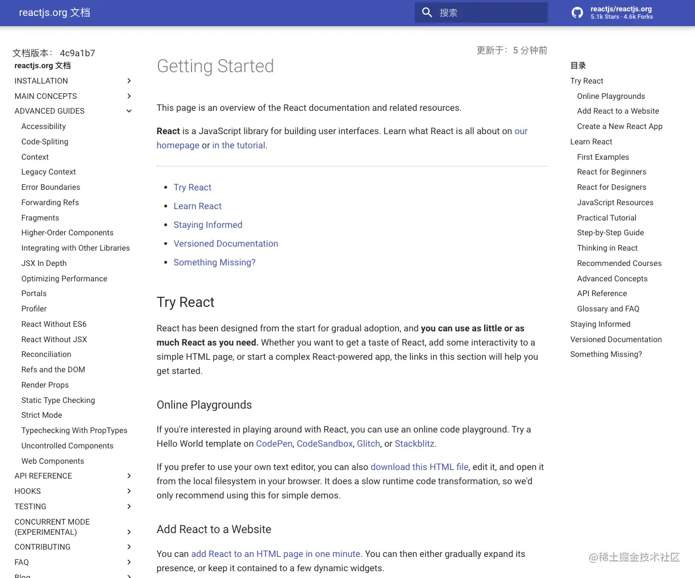Screen dimensions: 695x578
Task: Jump to Versioned Documentation bullet link
Action: (226, 243)
